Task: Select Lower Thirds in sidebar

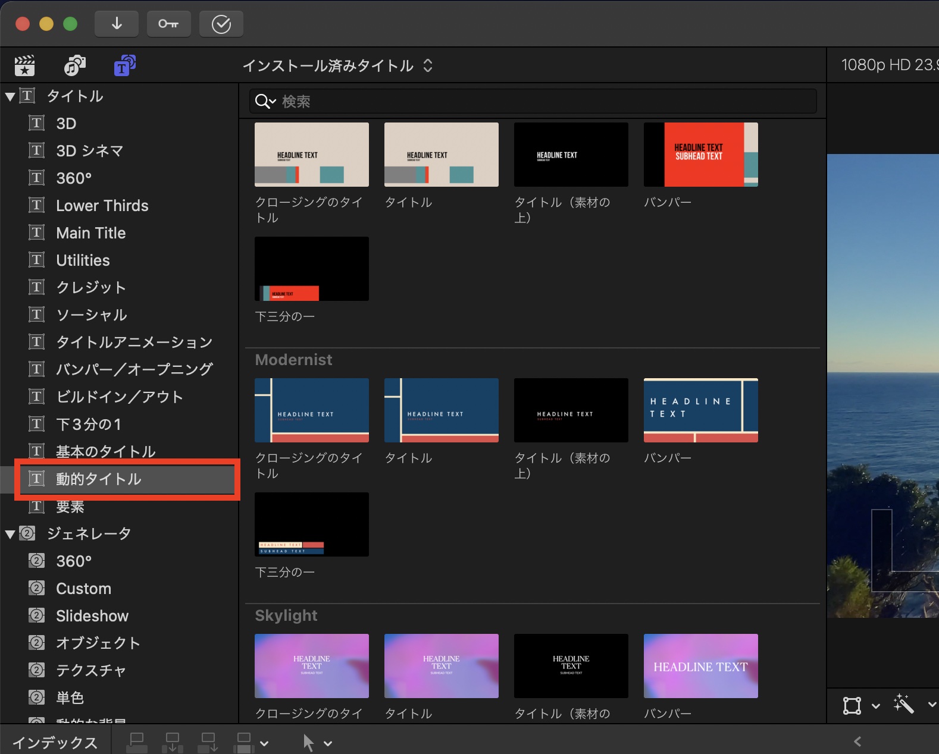Action: [102, 206]
